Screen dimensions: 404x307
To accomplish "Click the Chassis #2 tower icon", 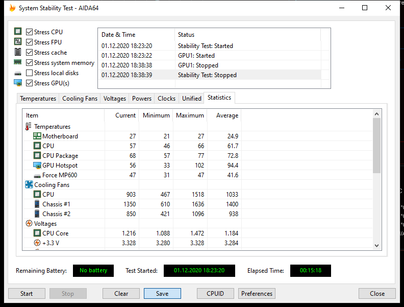I will pos(37,214).
